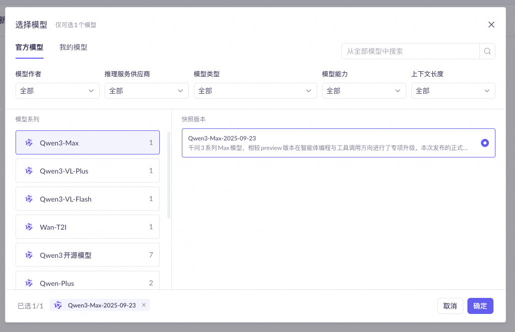
Task: Open the 模型作者 dropdown
Action: [58, 91]
